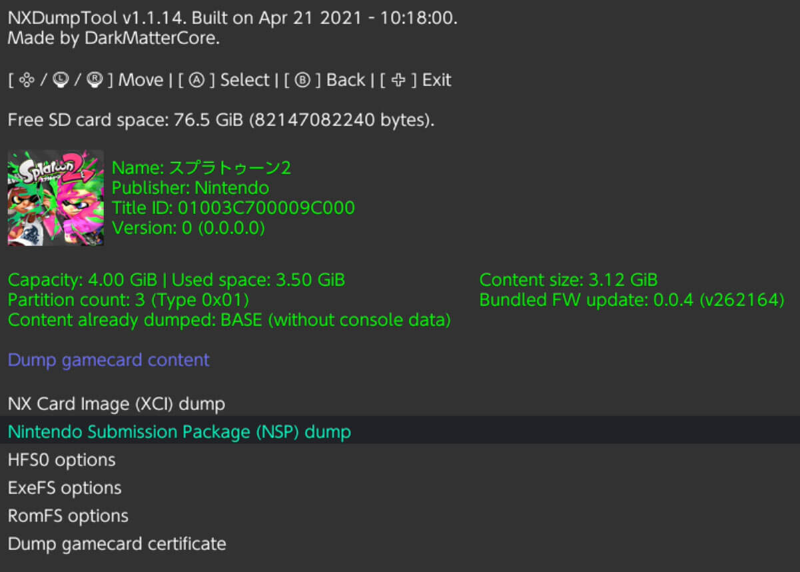Click the Splatoon 2 game cover thumbnail

click(x=56, y=198)
